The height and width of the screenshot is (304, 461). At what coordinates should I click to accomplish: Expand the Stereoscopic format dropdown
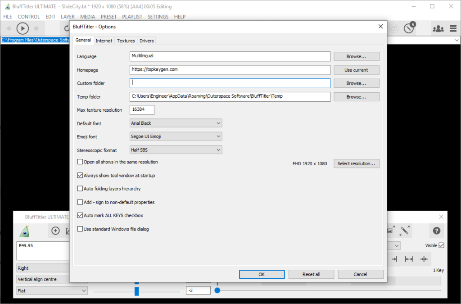(176, 150)
